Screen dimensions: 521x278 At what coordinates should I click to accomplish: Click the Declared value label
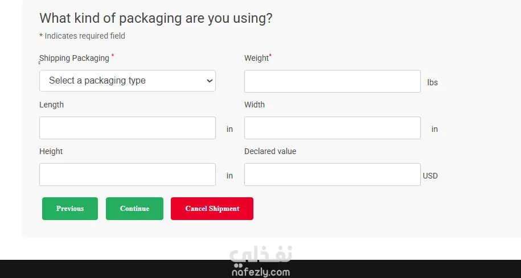[x=270, y=151]
